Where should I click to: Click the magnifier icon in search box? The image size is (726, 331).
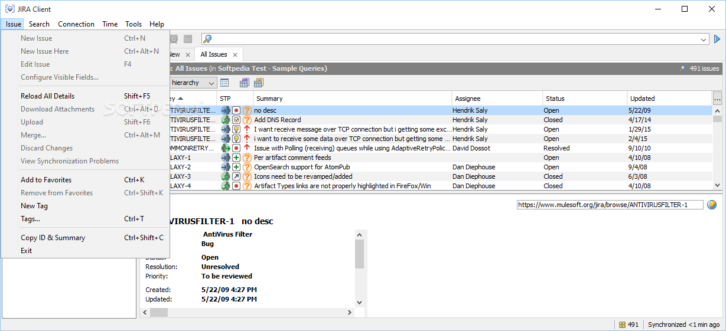pyautogui.click(x=207, y=39)
